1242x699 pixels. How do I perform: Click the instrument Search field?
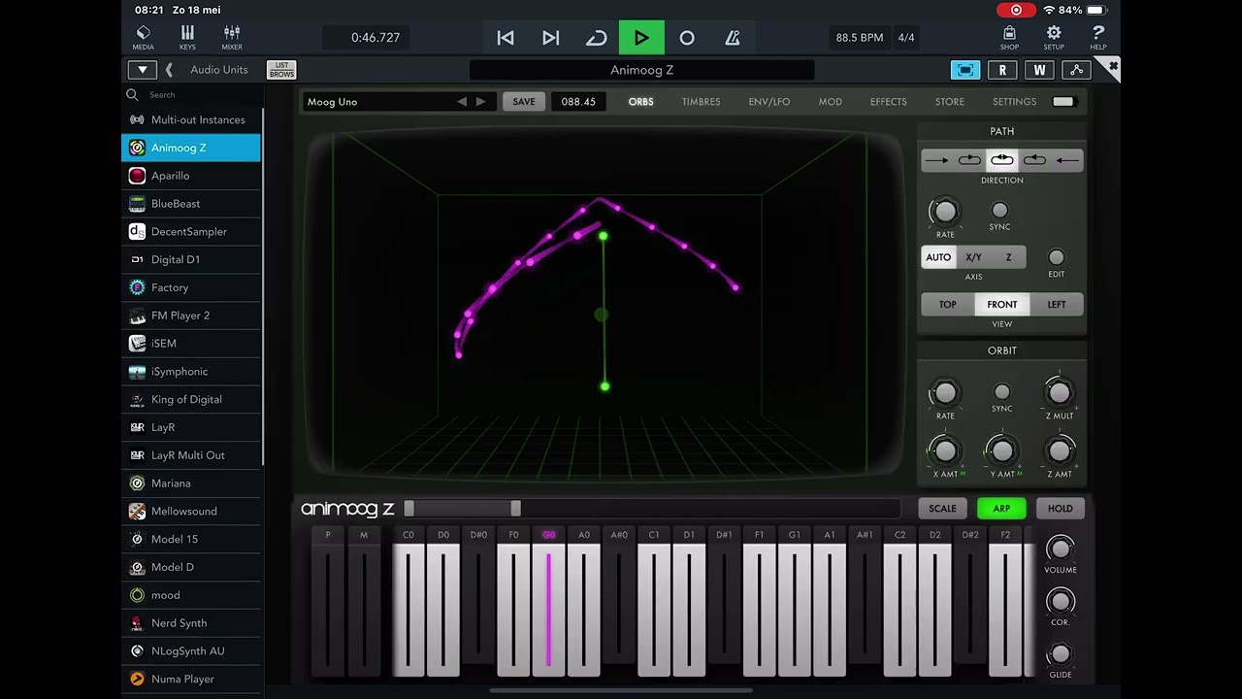point(192,95)
